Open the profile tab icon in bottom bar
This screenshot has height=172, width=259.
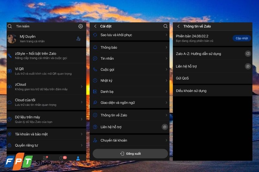point(78,158)
